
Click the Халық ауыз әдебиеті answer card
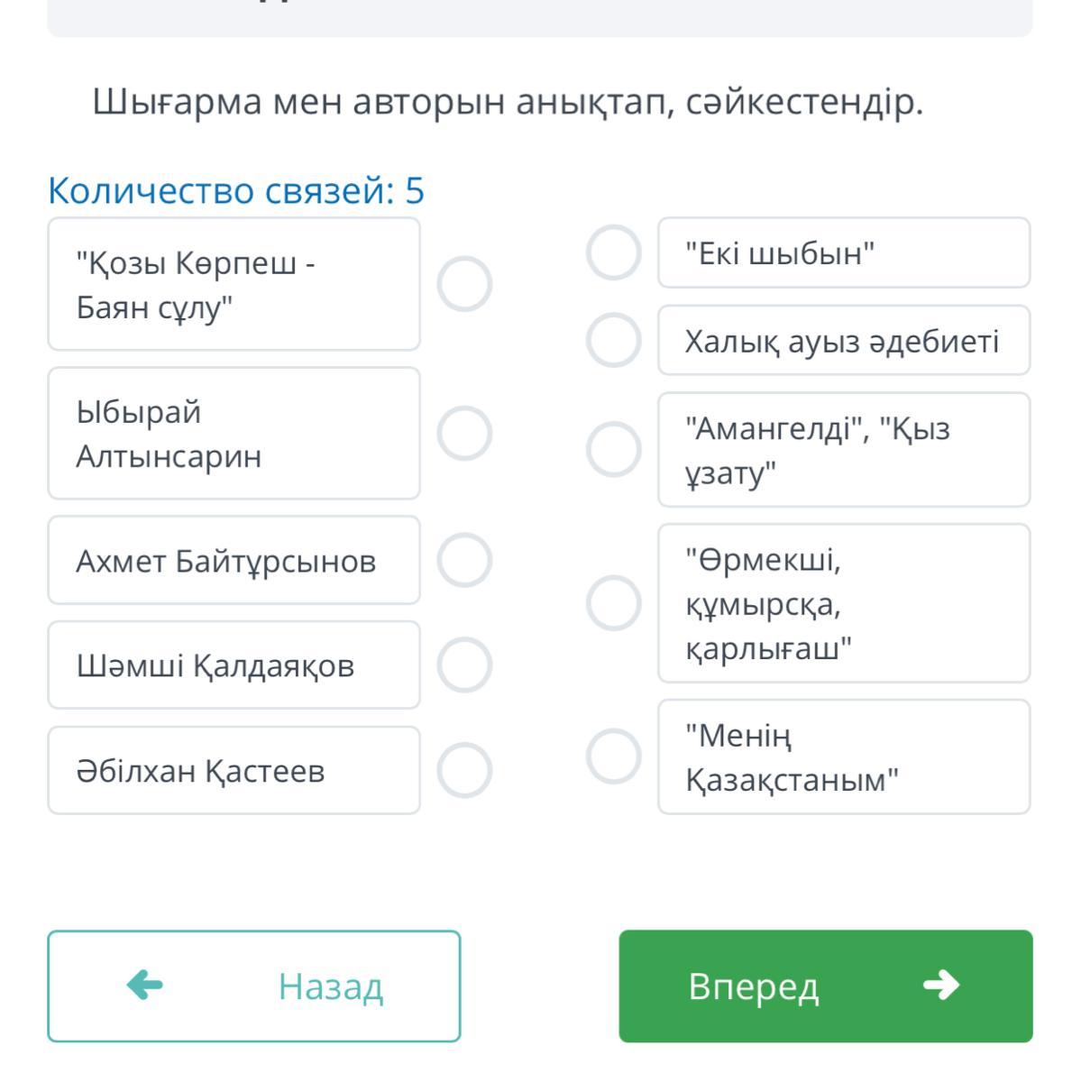(x=844, y=340)
